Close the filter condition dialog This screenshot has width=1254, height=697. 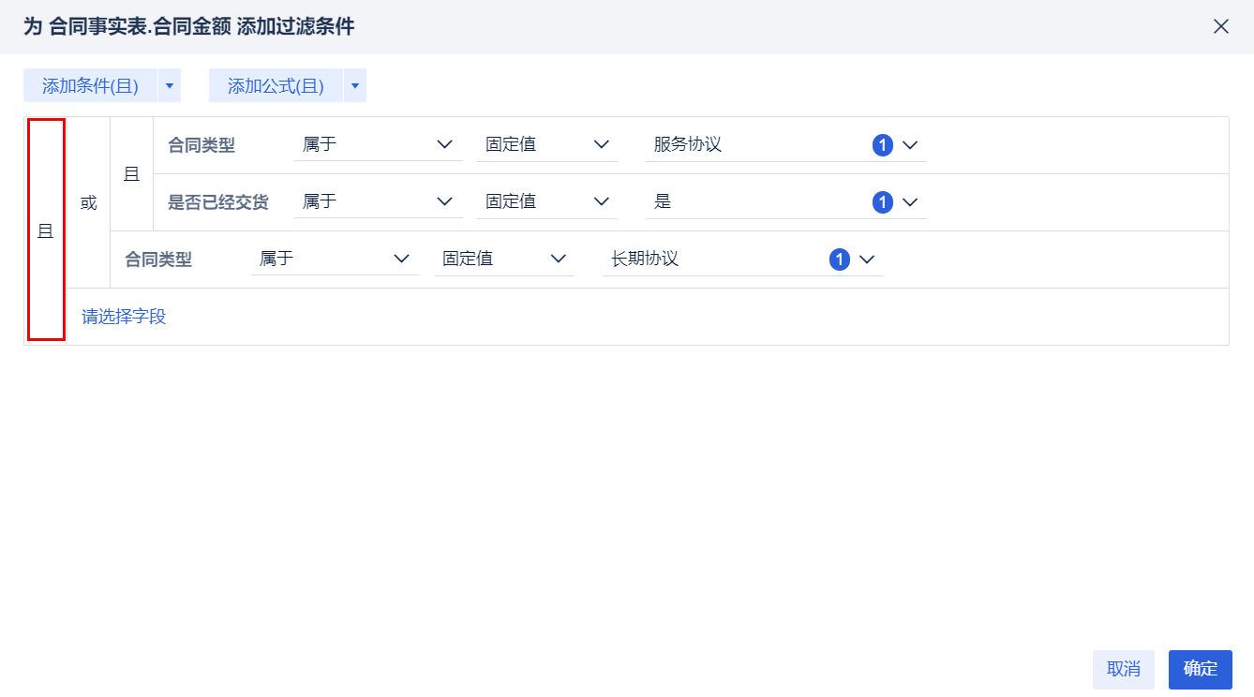tap(1220, 26)
